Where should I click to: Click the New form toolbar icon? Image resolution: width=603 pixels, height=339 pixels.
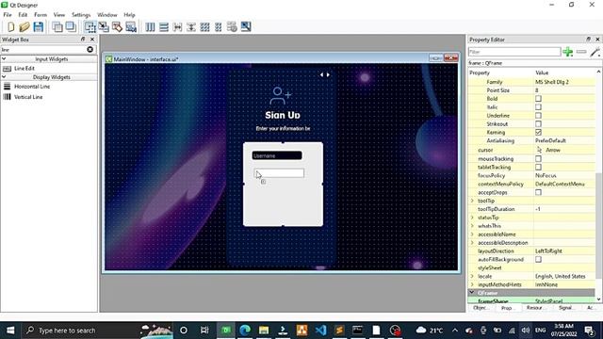point(10,27)
